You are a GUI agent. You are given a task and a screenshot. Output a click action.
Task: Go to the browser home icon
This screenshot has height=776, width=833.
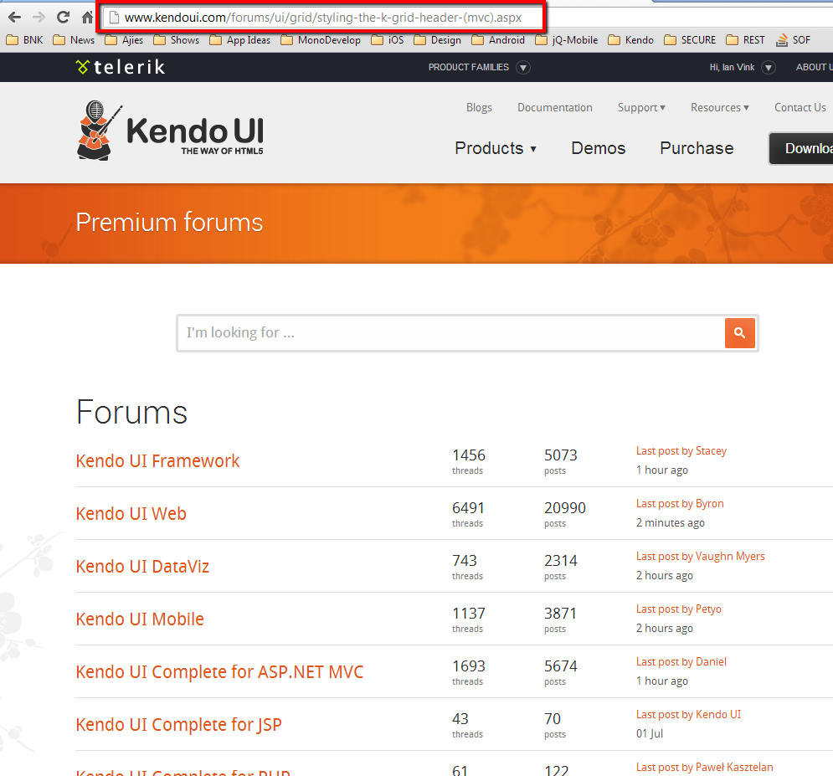click(x=87, y=18)
